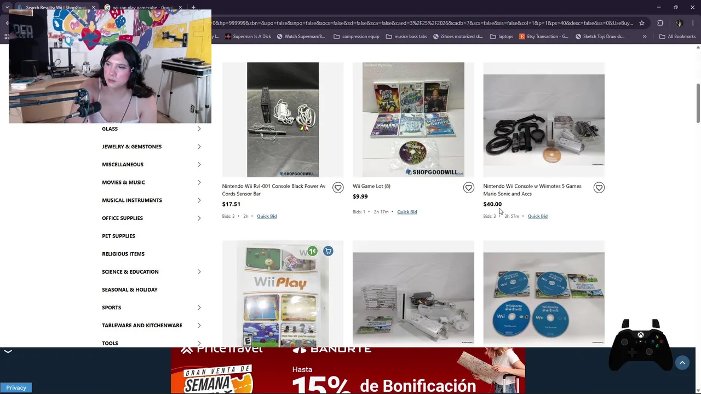The width and height of the screenshot is (701, 394).
Task: Open the Privacy button
Action: (16, 387)
